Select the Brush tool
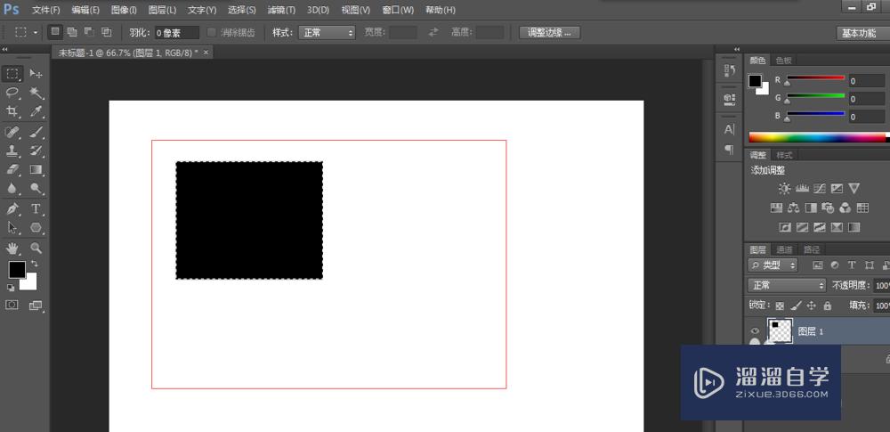 [36, 133]
